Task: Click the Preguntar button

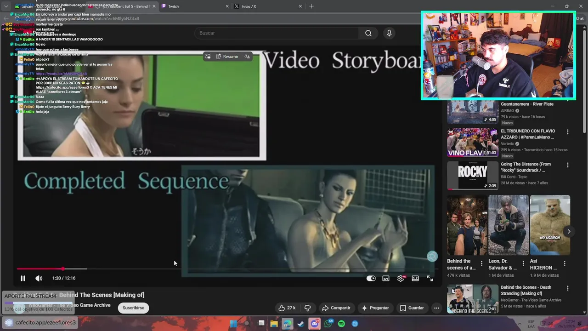Action: pyautogui.click(x=375, y=308)
